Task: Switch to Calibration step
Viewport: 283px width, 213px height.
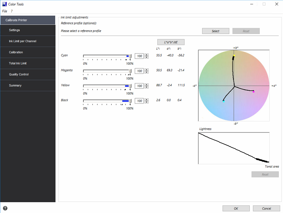Action: (x=28, y=52)
